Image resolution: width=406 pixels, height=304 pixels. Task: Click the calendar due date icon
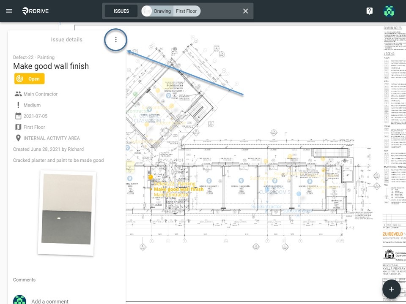(18, 116)
